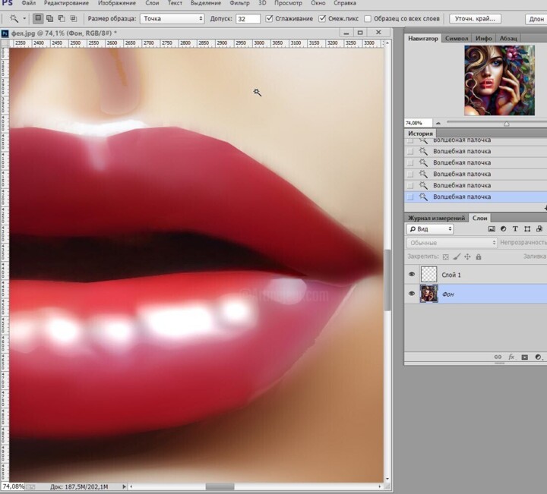The height and width of the screenshot is (494, 547).
Task: Toggle the Смеж.пикс checkbox
Action: [x=322, y=18]
